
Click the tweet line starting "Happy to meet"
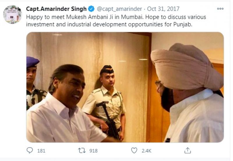[x=116, y=17]
